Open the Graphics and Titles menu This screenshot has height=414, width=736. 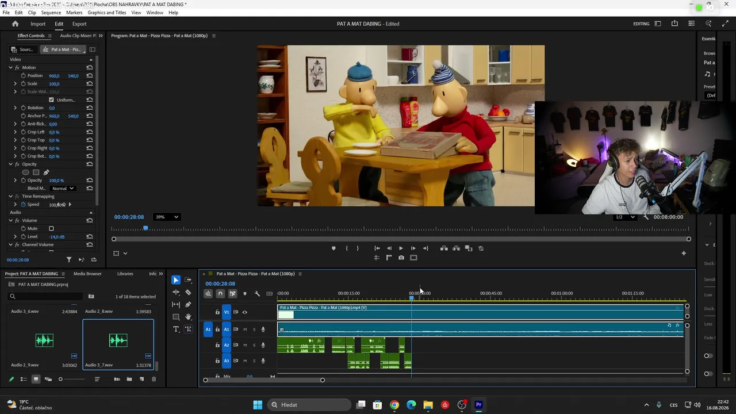pos(107,13)
